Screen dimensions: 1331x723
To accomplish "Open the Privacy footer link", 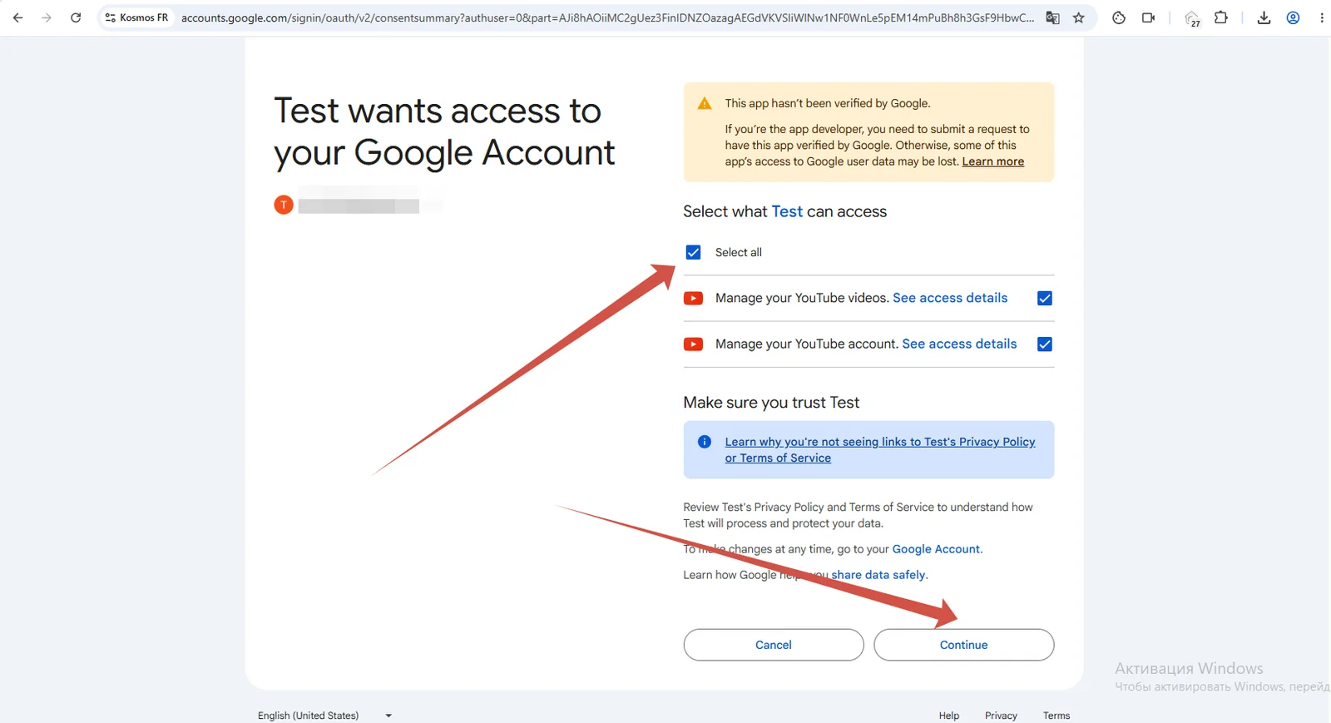I will [1001, 716].
